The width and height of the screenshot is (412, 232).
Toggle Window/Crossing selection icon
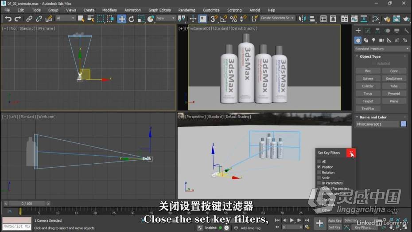click(110, 19)
